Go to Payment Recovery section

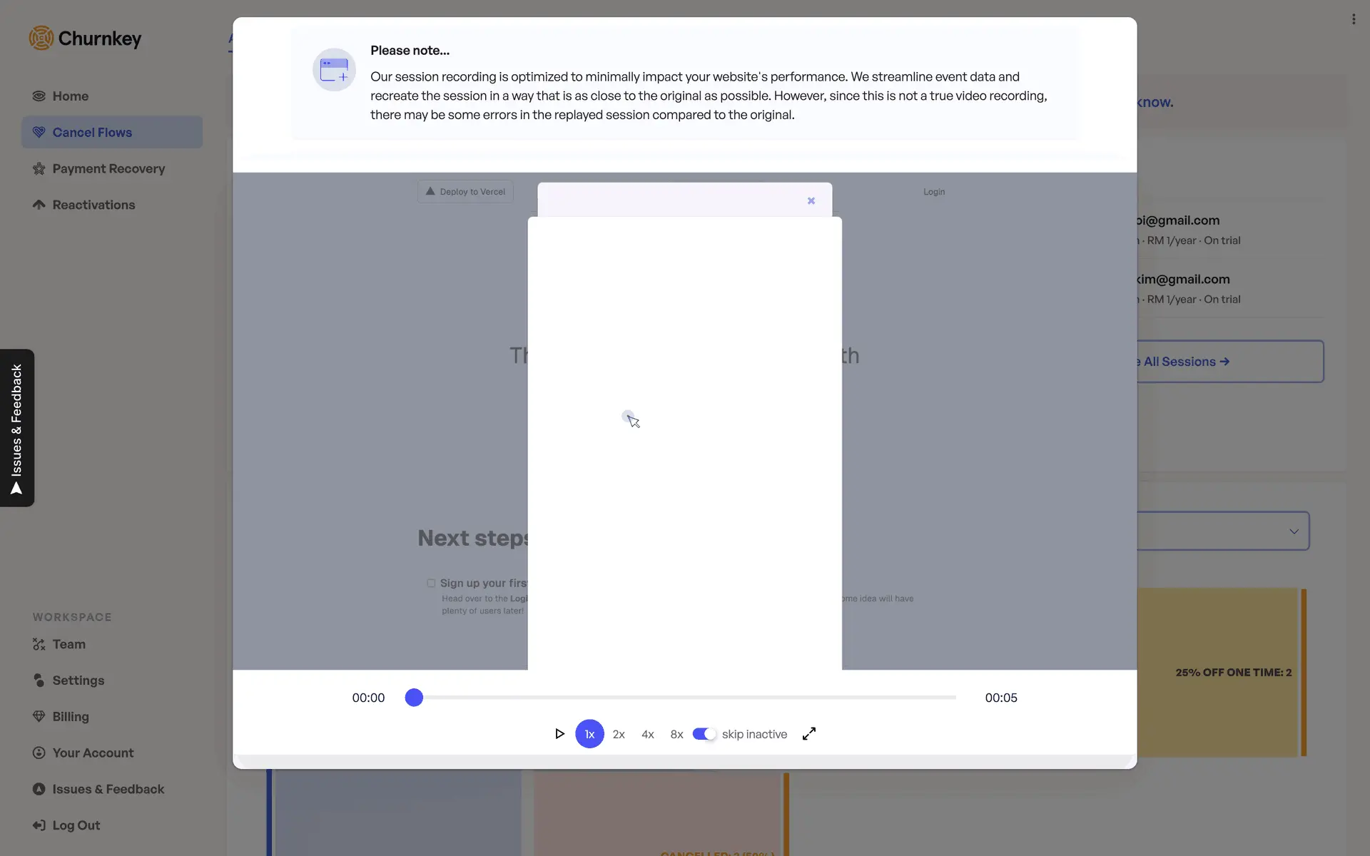108,169
